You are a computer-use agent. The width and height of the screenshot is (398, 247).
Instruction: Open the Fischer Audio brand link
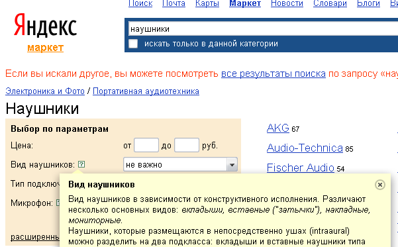click(301, 168)
